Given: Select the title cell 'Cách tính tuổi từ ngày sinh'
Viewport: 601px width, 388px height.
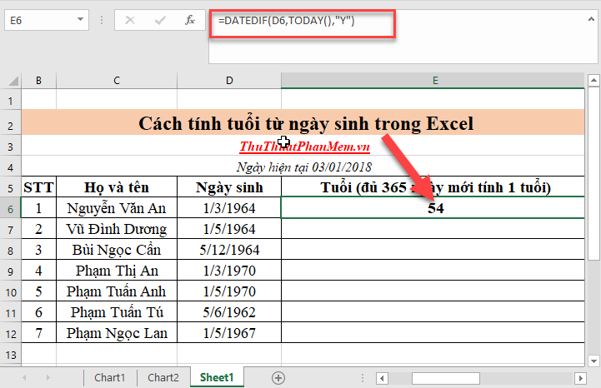Looking at the screenshot, I should (303, 123).
